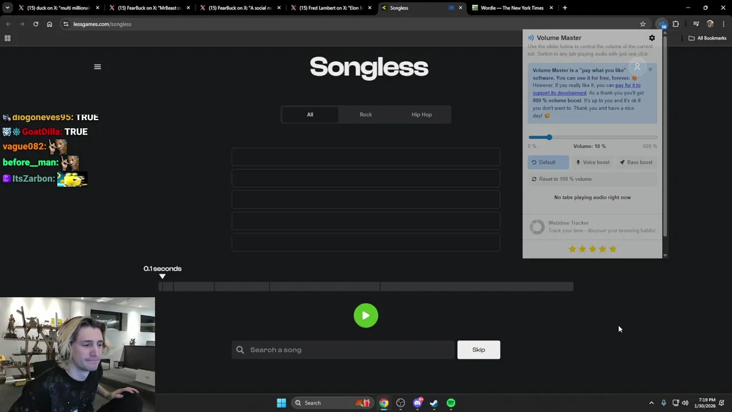Click the Search a song input field

tap(343, 350)
